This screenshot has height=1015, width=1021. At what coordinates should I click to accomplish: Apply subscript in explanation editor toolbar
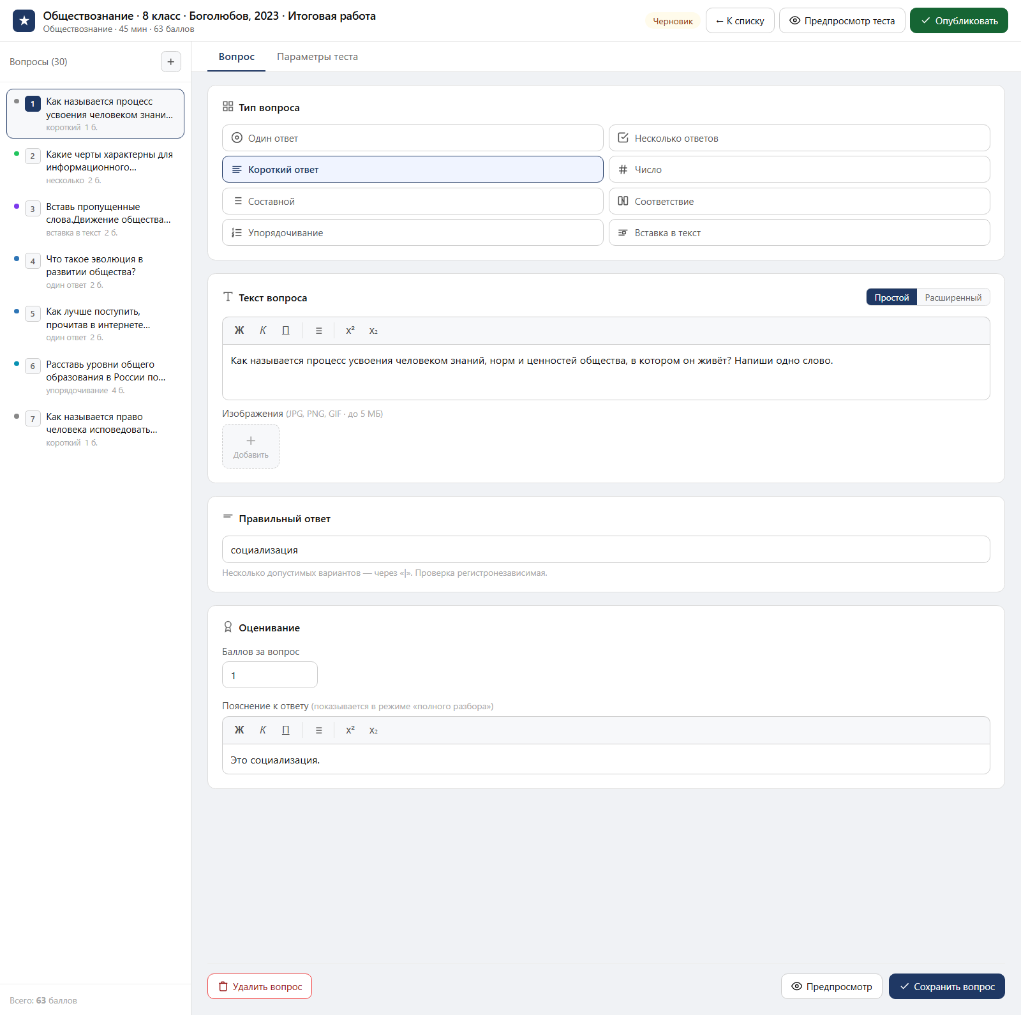(x=373, y=730)
